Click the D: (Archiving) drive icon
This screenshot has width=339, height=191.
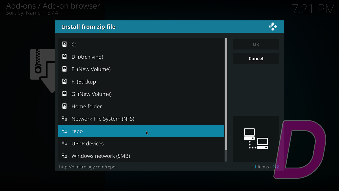click(x=64, y=57)
